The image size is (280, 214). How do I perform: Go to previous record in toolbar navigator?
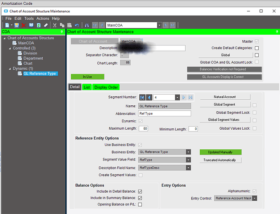(x=102, y=25)
